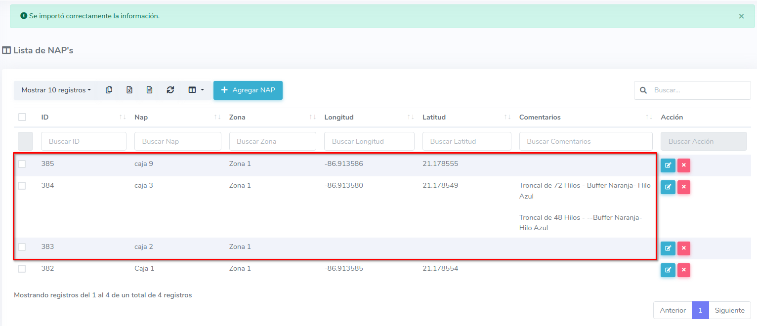This screenshot has width=757, height=326.
Task: Export table with the Excel icon
Action: (129, 90)
